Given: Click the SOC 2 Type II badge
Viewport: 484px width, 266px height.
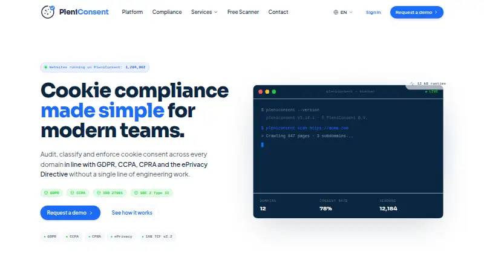Looking at the screenshot, I should tap(152, 193).
